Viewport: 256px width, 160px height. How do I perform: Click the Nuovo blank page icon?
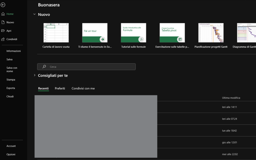[x=3, y=22]
